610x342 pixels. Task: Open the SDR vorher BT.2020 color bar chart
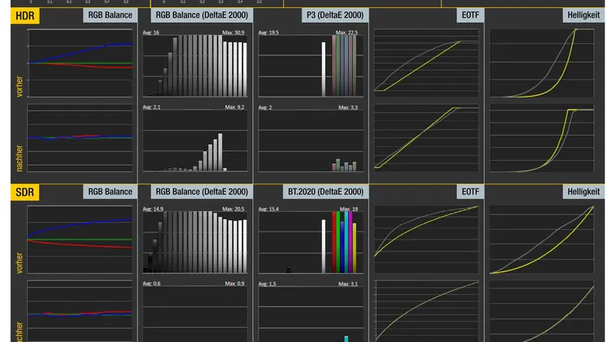click(312, 240)
